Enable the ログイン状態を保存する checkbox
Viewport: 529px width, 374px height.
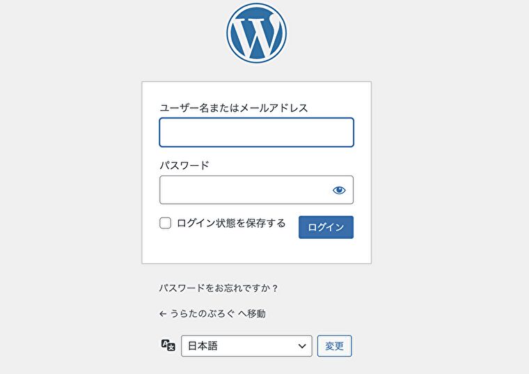(x=166, y=223)
